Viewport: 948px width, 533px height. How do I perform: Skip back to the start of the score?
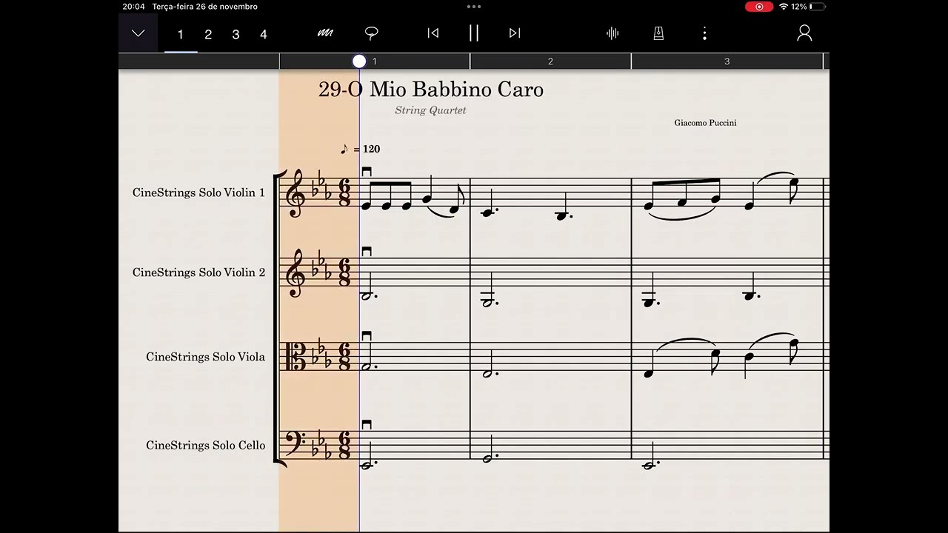coord(433,33)
